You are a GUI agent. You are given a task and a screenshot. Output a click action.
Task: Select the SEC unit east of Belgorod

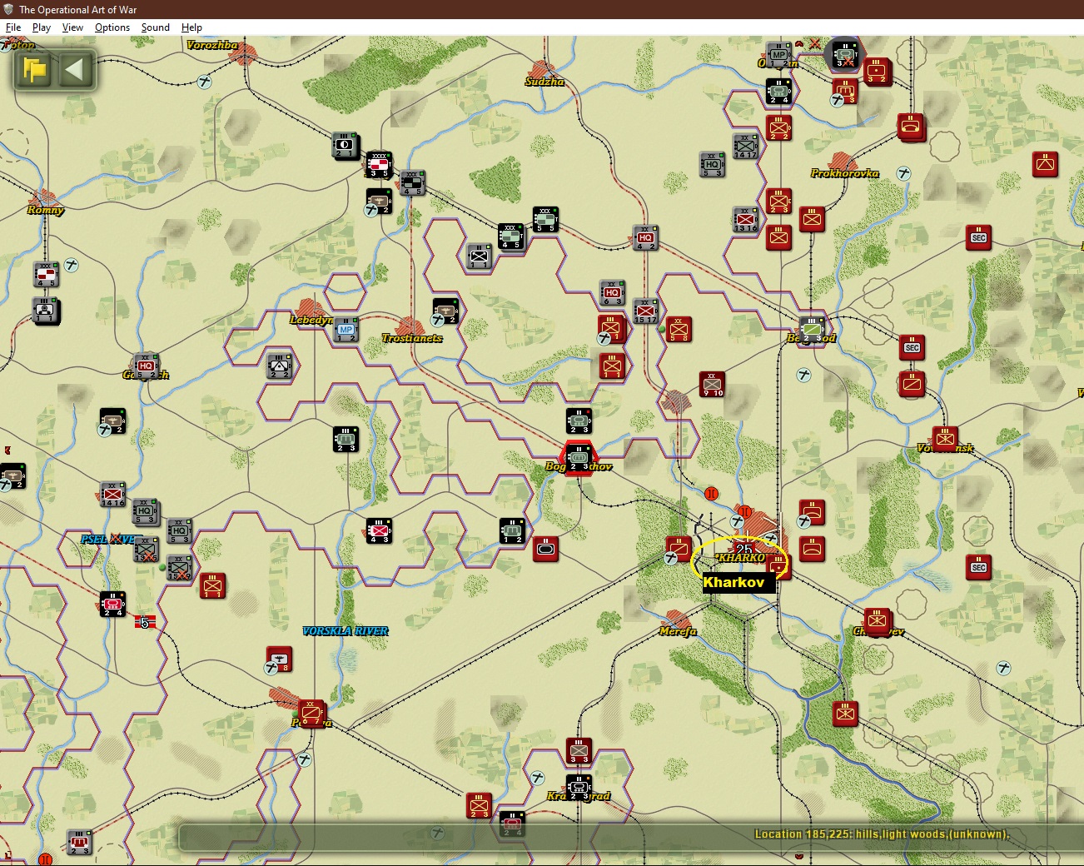(x=912, y=348)
